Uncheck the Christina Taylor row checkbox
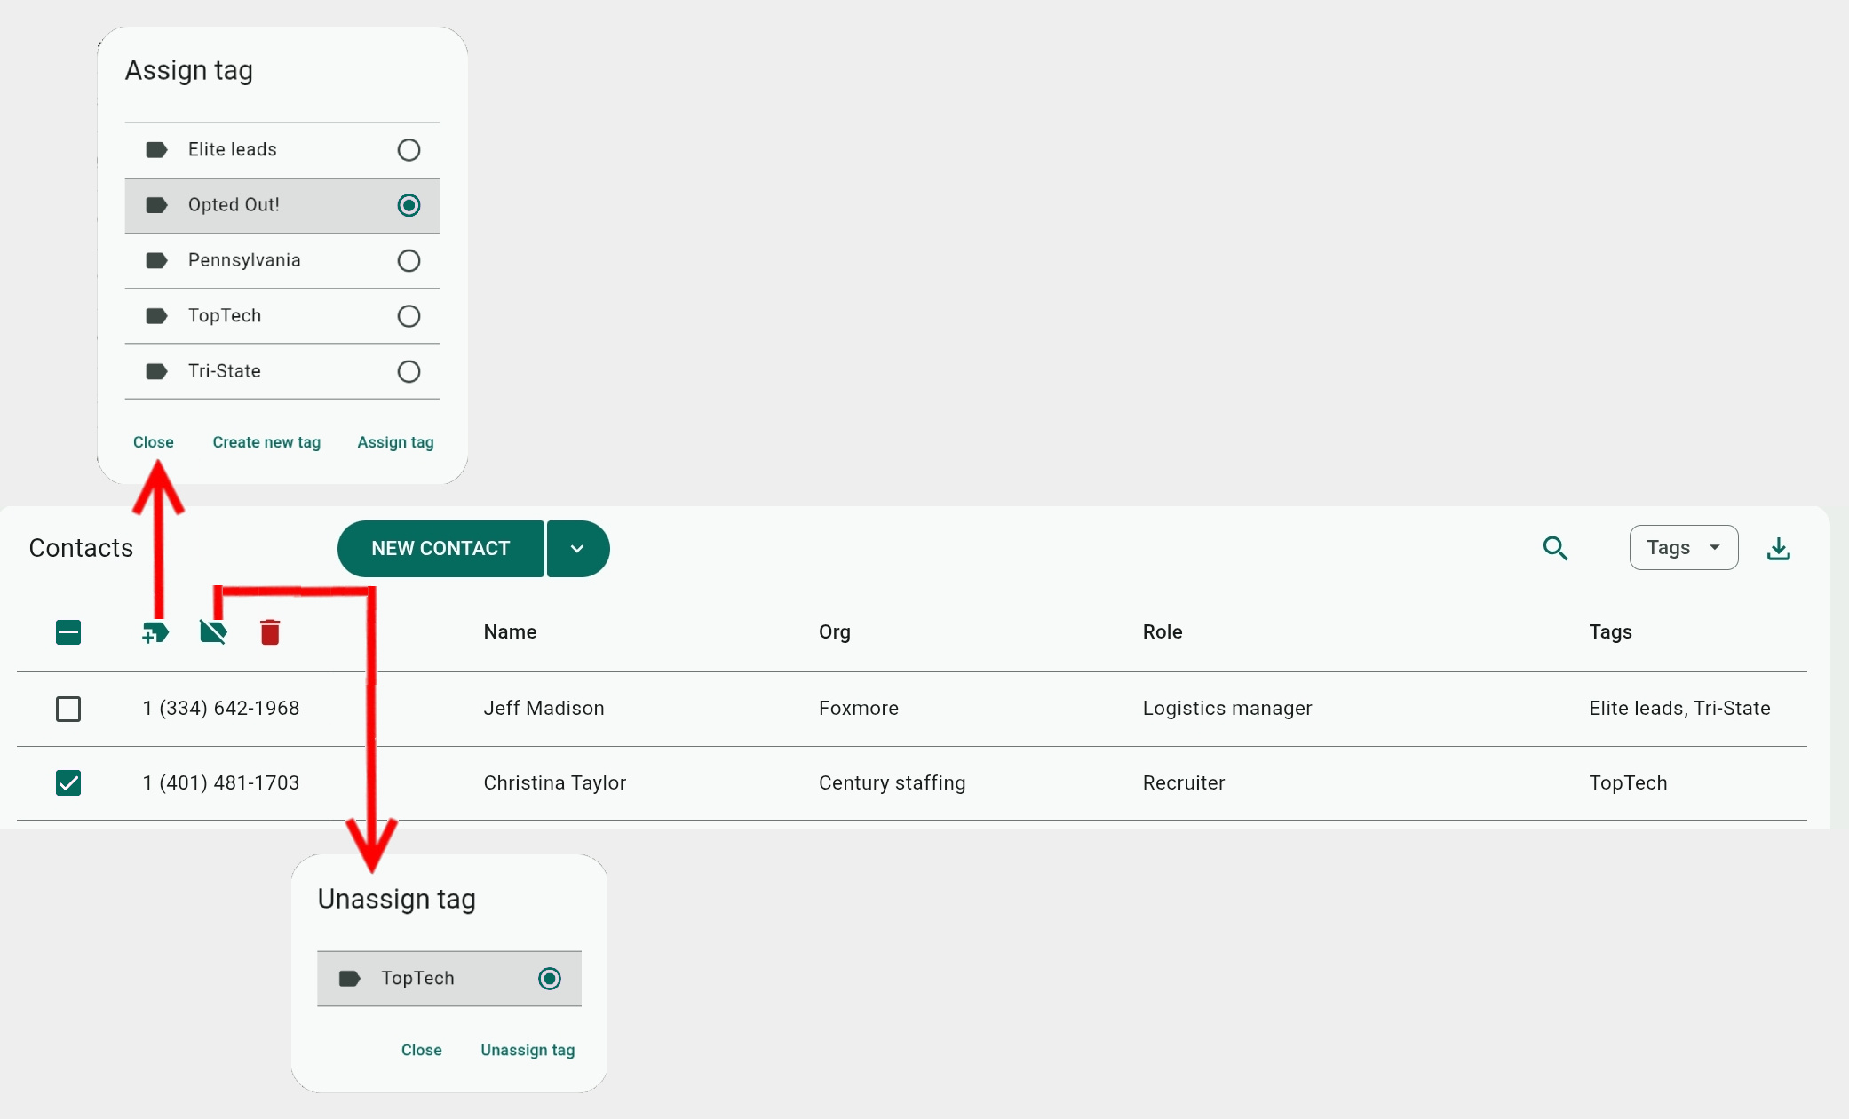Viewport: 1849px width, 1119px height. (x=68, y=782)
